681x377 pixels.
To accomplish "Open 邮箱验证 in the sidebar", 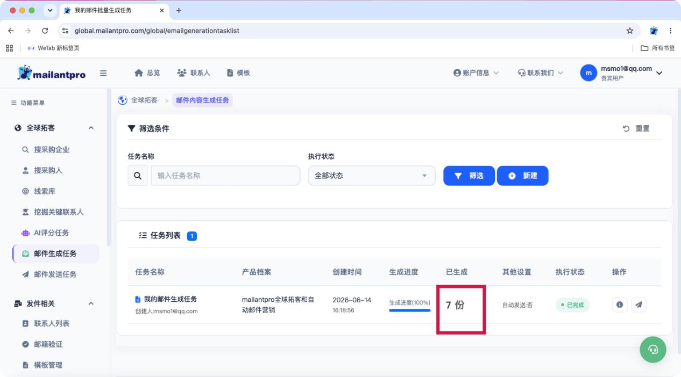I will click(48, 344).
